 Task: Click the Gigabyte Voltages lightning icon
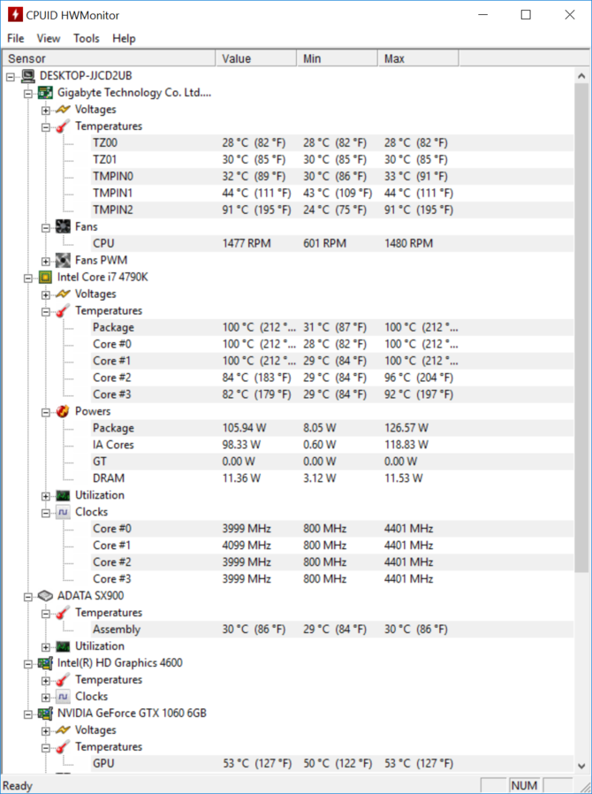pyautogui.click(x=63, y=110)
